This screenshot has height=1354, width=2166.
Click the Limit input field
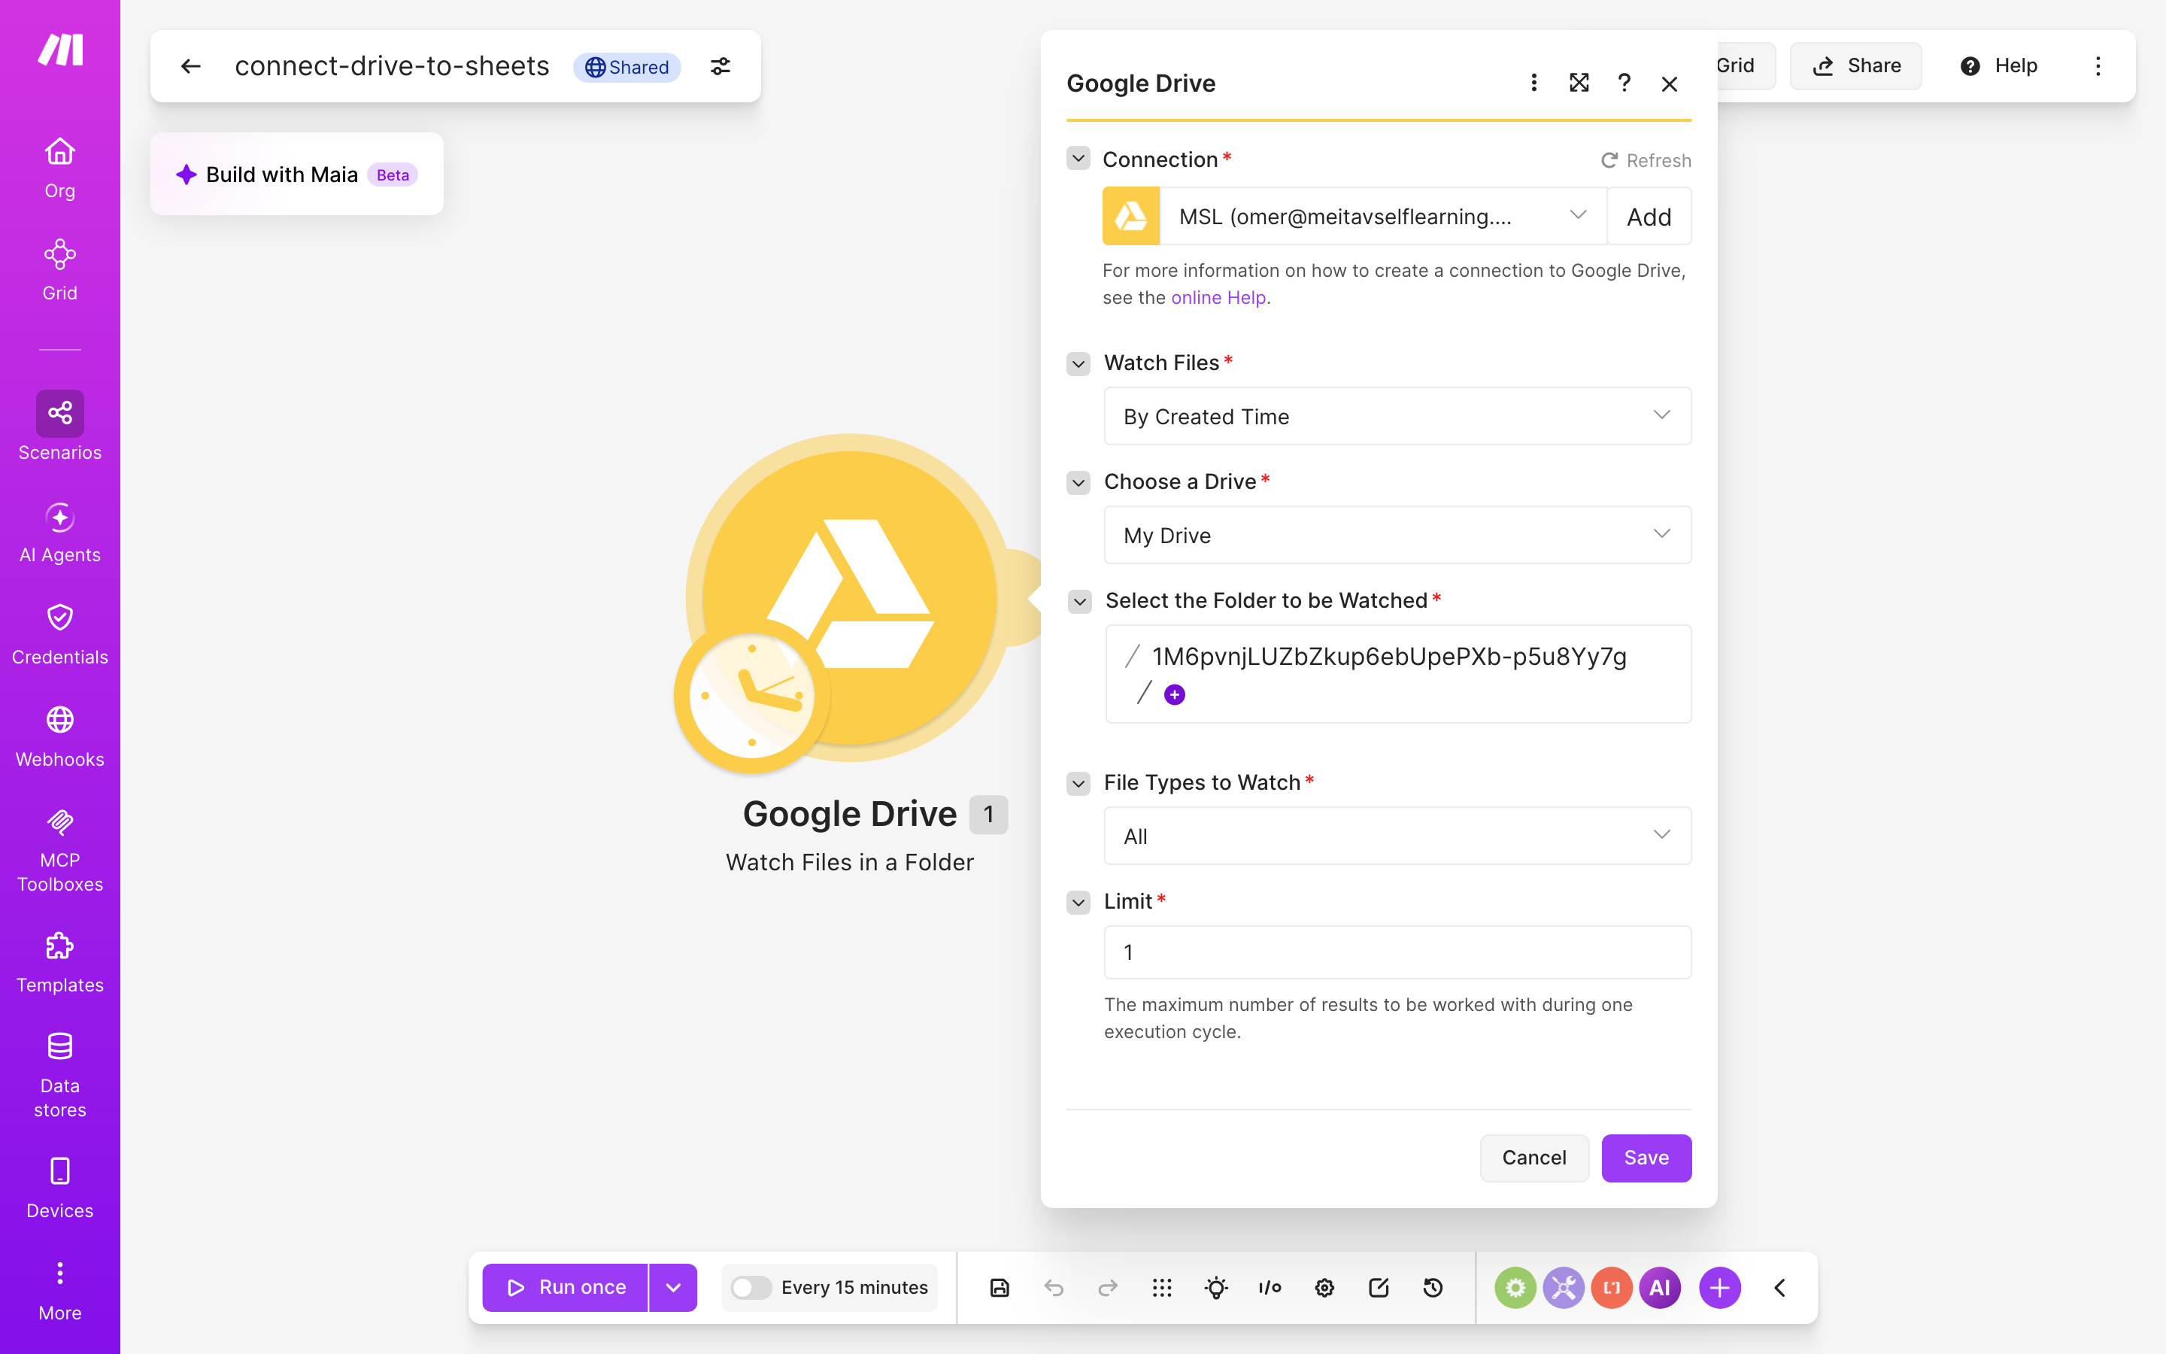coord(1397,953)
